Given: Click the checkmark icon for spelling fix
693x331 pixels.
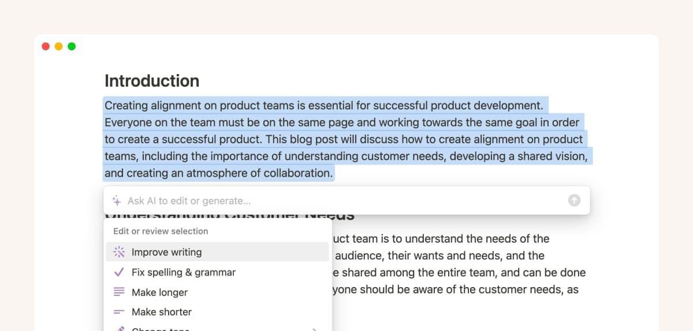Looking at the screenshot, I should (x=119, y=272).
